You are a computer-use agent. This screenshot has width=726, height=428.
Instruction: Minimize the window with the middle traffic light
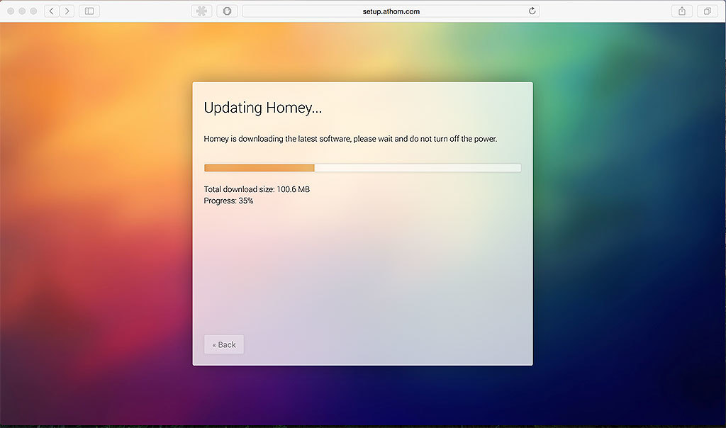point(22,11)
